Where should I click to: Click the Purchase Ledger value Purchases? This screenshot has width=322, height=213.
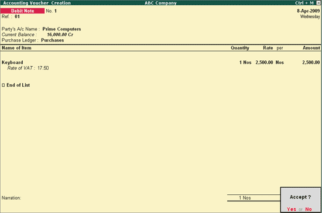(52, 40)
